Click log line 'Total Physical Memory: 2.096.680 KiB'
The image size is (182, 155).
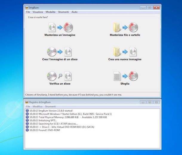[68, 117]
